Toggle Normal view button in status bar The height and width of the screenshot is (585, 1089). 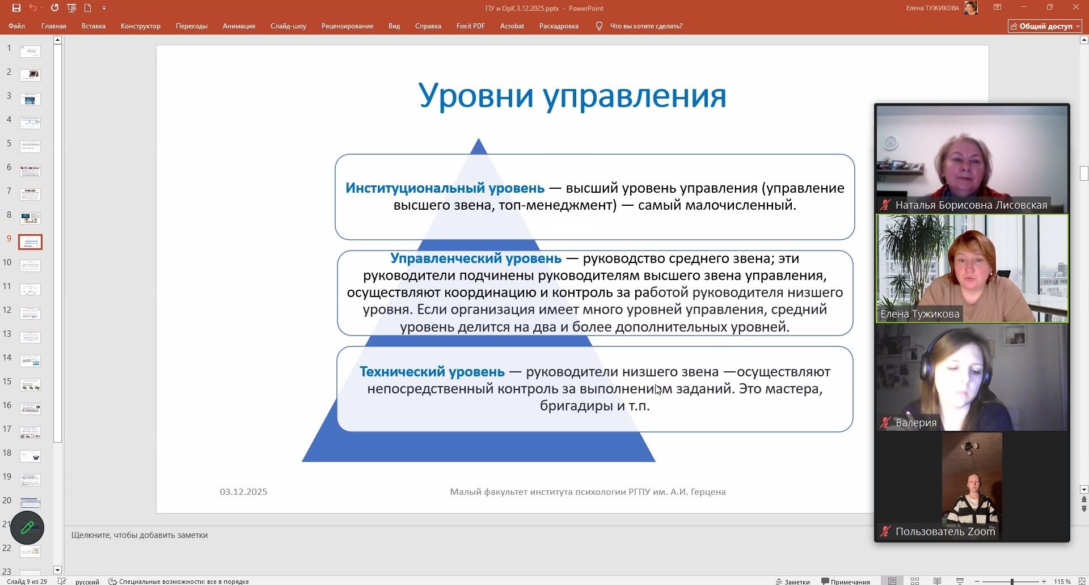892,581
